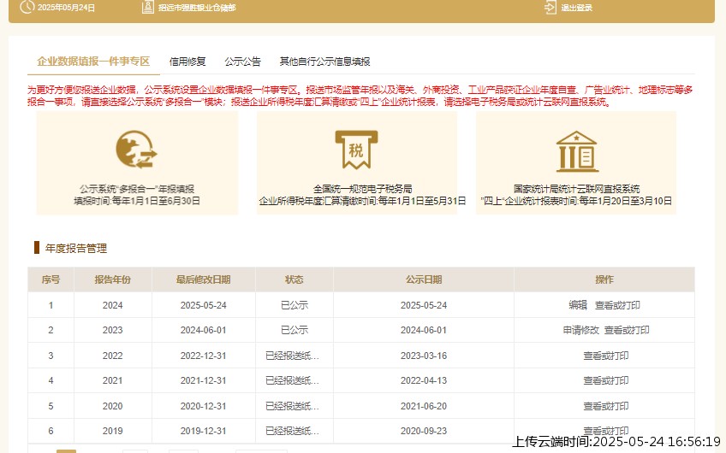Screen dimensions: 726x453
Task: Click the 工业产品获证企业年度自查 underlined link
Action: (522, 90)
